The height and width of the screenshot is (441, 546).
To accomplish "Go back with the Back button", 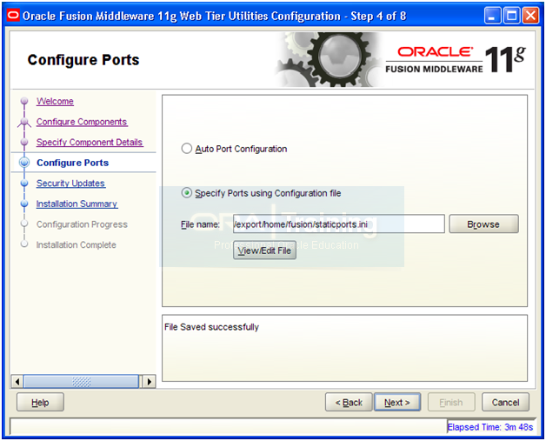I will point(349,403).
